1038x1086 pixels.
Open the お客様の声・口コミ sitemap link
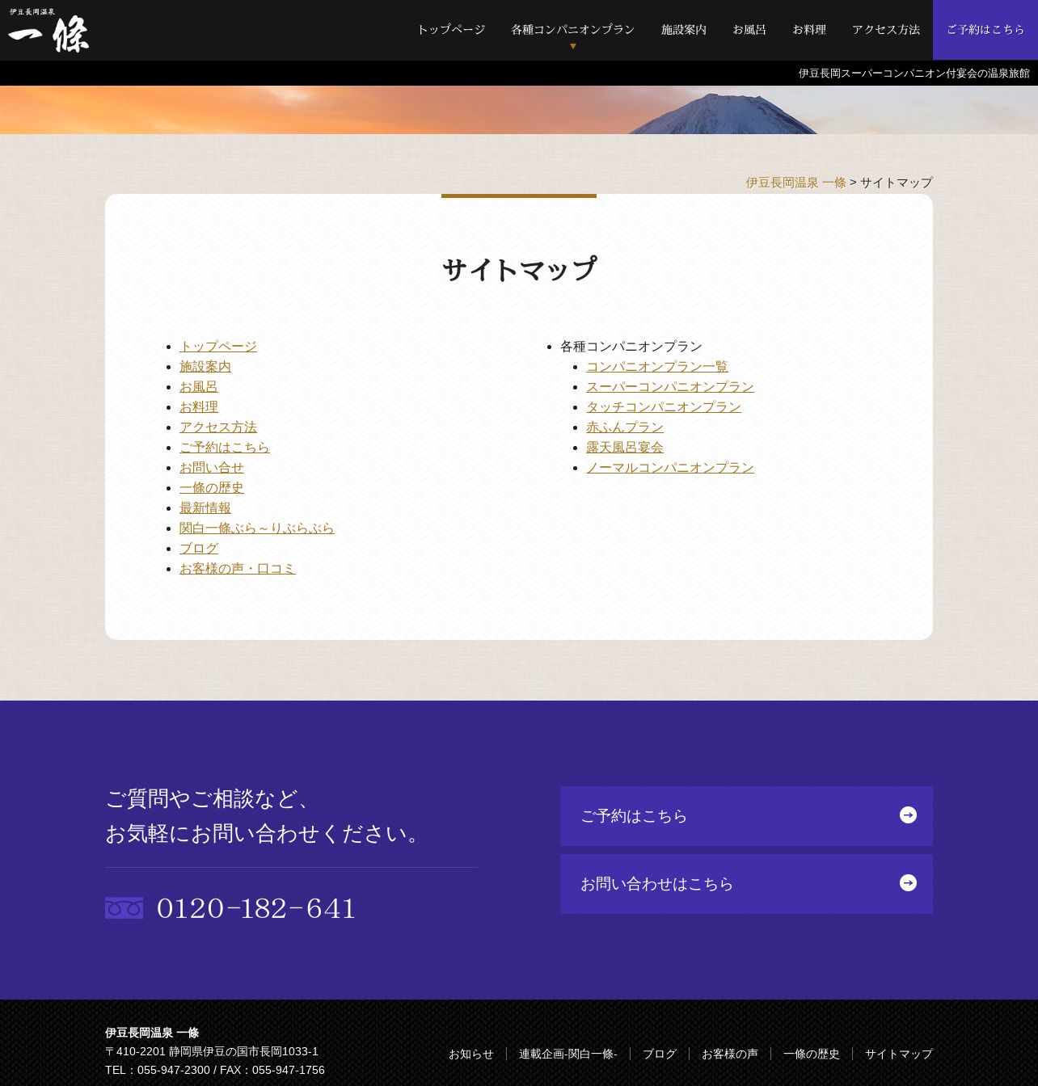238,568
